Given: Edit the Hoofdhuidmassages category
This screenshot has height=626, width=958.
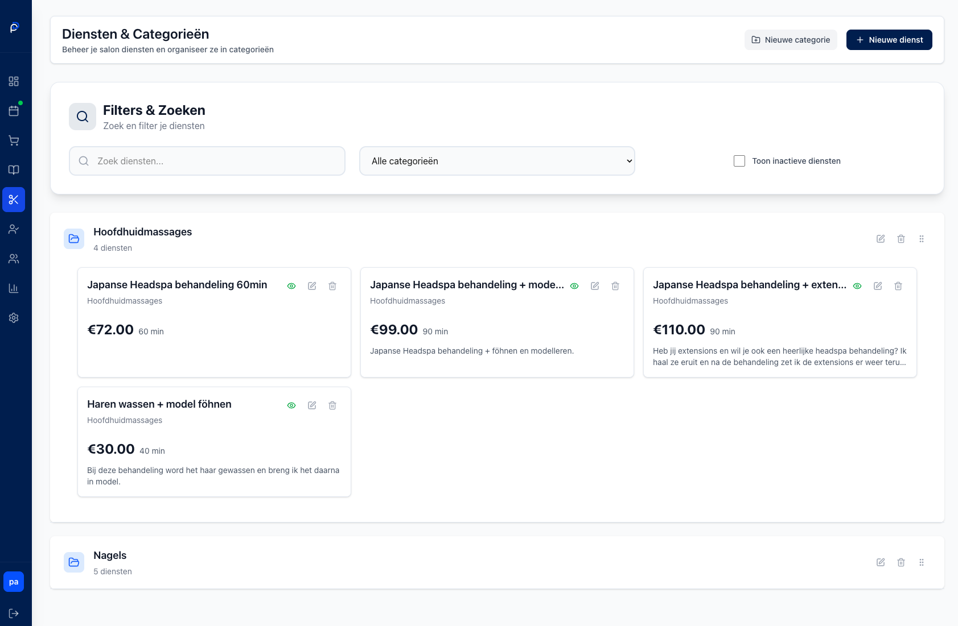Looking at the screenshot, I should click(881, 239).
